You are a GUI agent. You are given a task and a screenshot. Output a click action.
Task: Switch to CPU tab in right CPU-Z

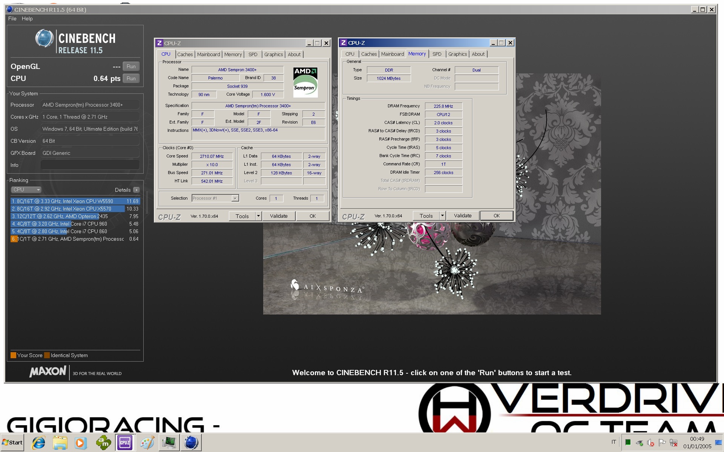tap(350, 54)
